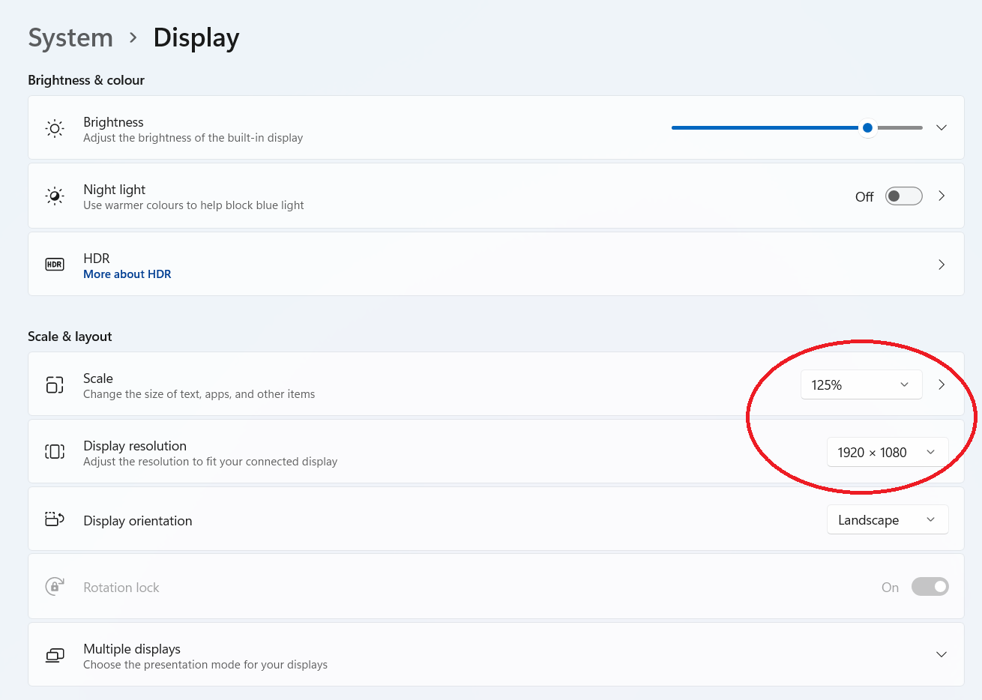982x700 pixels.
Task: Expand the Multiple displays section
Action: [x=942, y=654]
